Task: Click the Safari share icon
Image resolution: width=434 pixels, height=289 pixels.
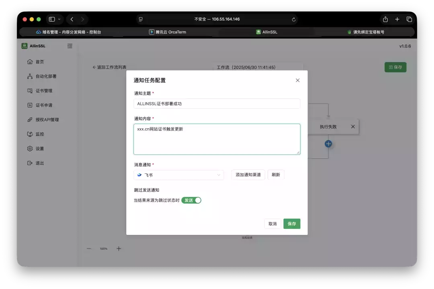Action: coord(385,19)
